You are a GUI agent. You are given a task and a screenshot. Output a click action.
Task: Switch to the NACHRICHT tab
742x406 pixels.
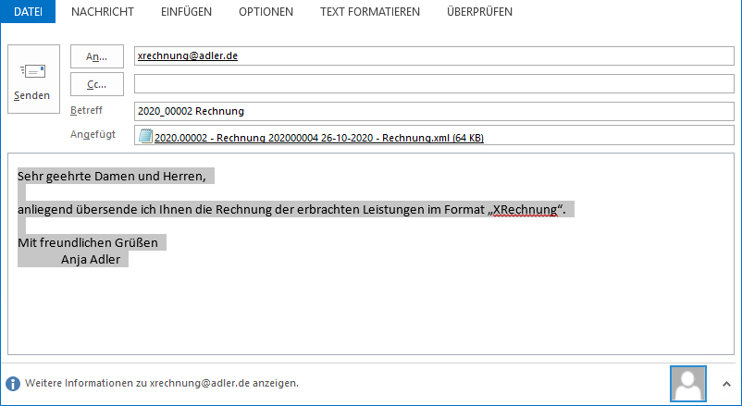103,12
